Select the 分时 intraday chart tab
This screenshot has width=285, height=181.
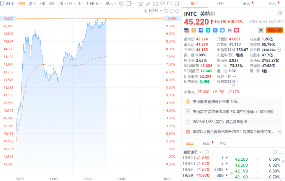[x=22, y=4]
